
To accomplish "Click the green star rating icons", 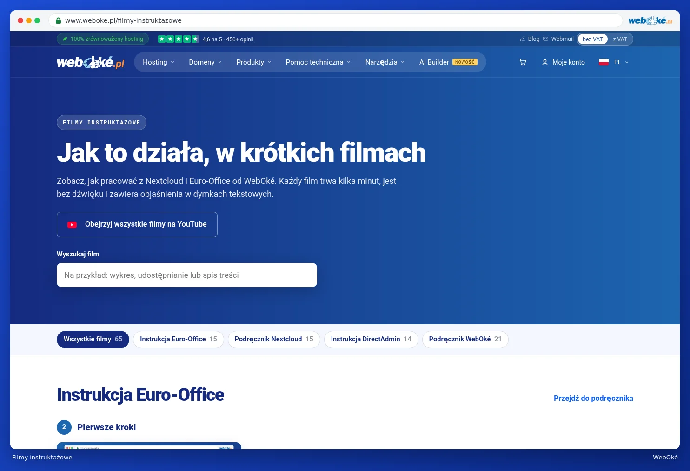I will pos(179,39).
